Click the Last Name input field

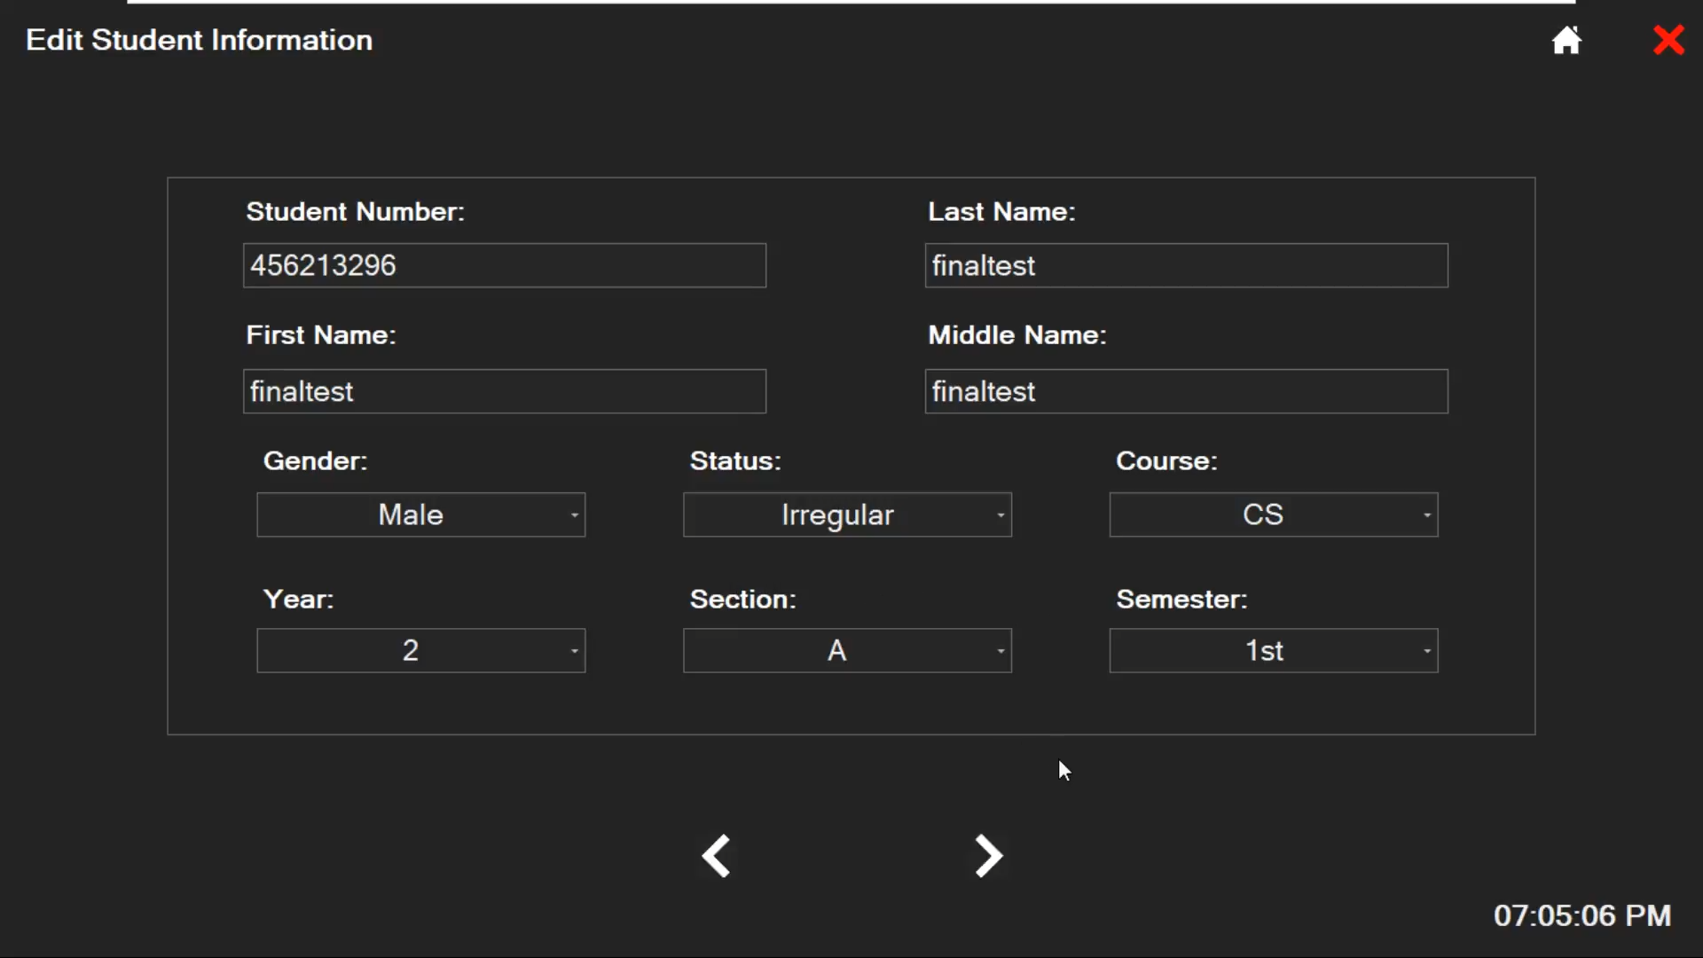pos(1187,265)
